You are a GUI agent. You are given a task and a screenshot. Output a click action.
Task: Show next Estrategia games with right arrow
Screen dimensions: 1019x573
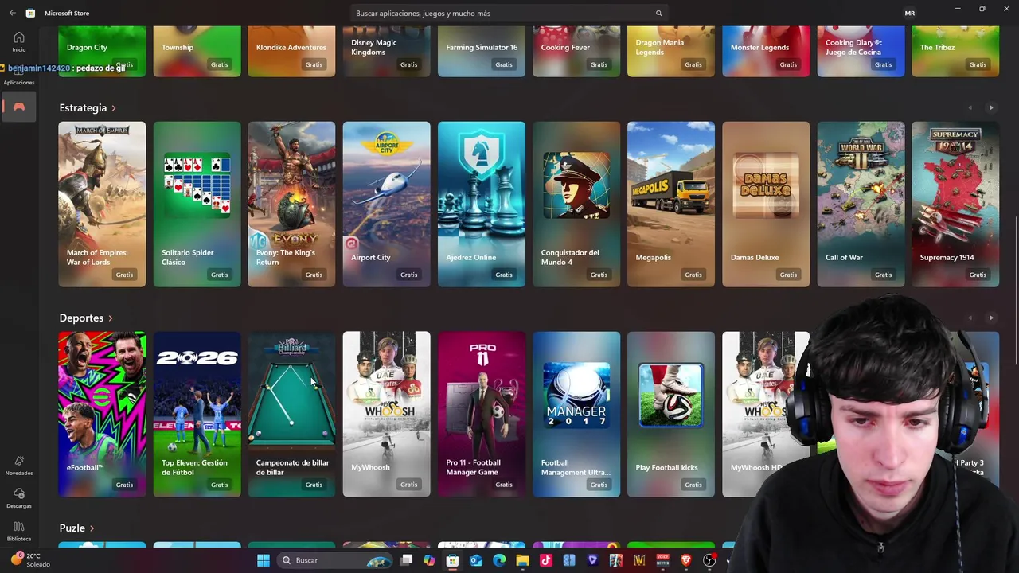click(991, 107)
